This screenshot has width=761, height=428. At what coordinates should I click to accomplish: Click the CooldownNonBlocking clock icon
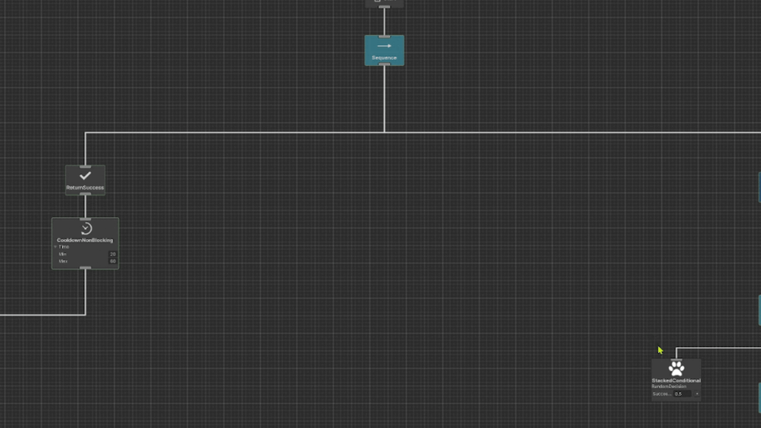[x=86, y=228]
